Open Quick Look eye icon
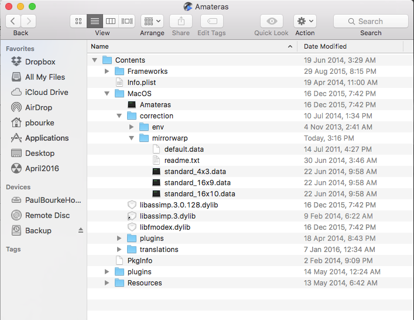 [271, 21]
